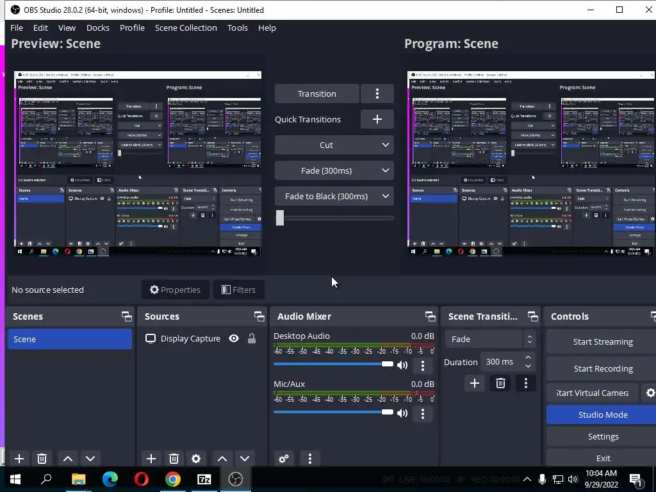Mute Desktop Audio speaker
The height and width of the screenshot is (492, 656).
click(x=402, y=365)
